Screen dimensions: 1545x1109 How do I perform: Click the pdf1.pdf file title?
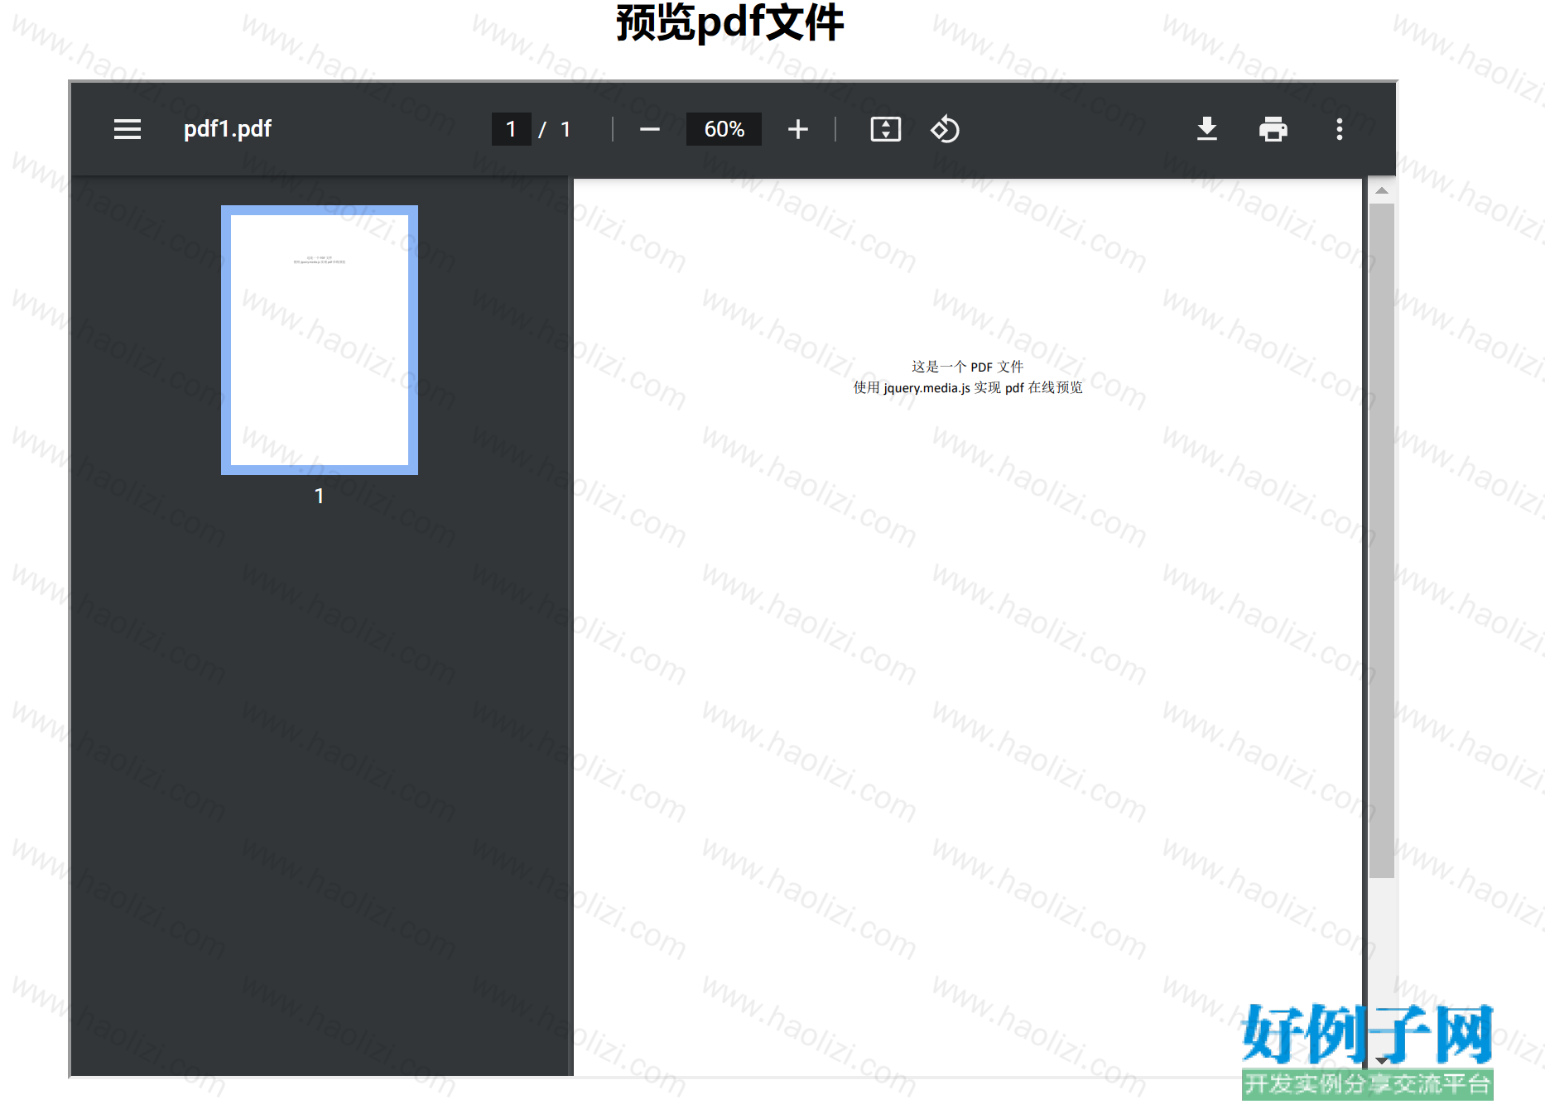228,129
